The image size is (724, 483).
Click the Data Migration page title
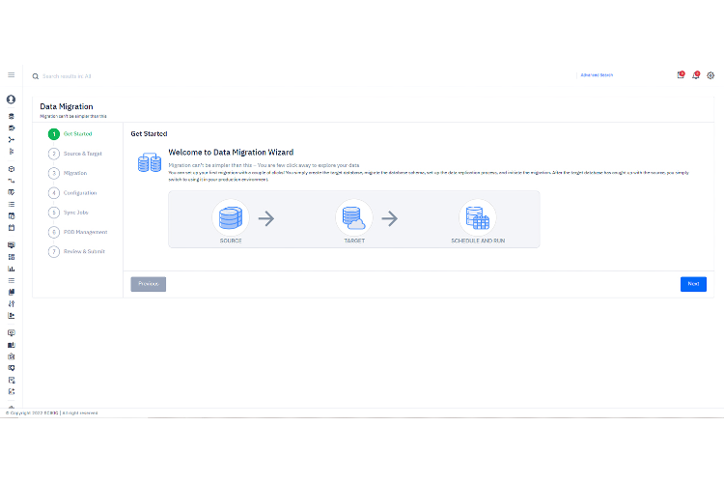[67, 106]
